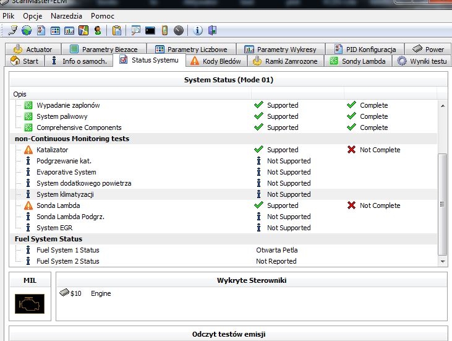Click green icon beside Comprehensive Components

coord(28,127)
